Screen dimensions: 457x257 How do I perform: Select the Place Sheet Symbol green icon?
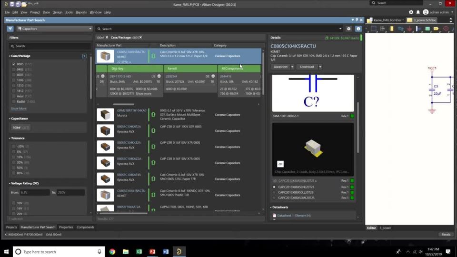point(427,29)
